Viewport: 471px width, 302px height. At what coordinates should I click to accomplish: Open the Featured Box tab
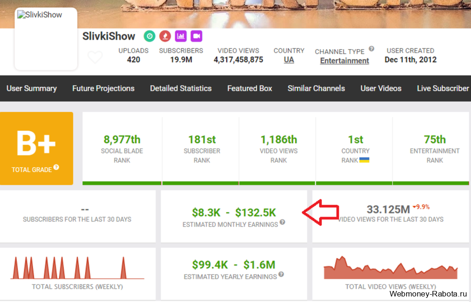tap(250, 88)
